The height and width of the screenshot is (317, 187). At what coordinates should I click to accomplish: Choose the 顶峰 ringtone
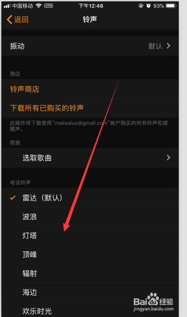(90, 254)
